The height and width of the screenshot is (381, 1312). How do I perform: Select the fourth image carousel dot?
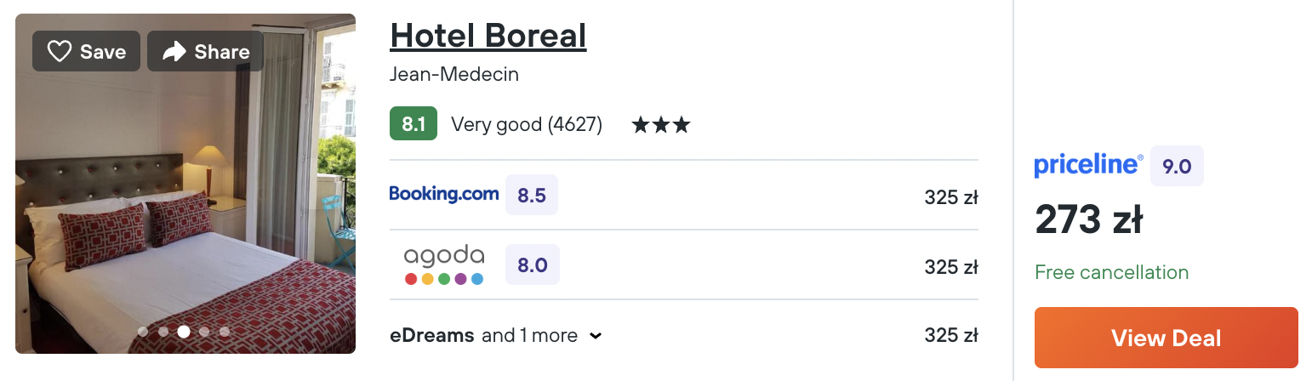pos(204,332)
